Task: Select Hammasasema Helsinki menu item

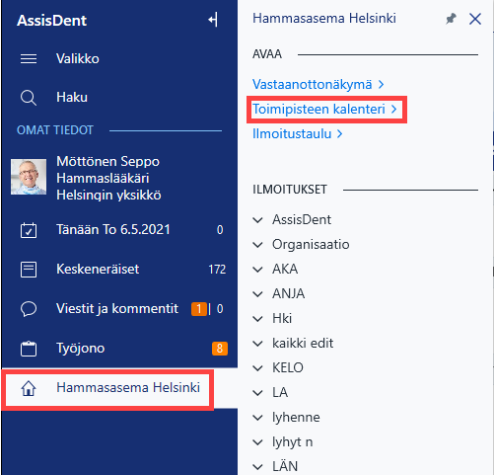Action: tap(107, 388)
